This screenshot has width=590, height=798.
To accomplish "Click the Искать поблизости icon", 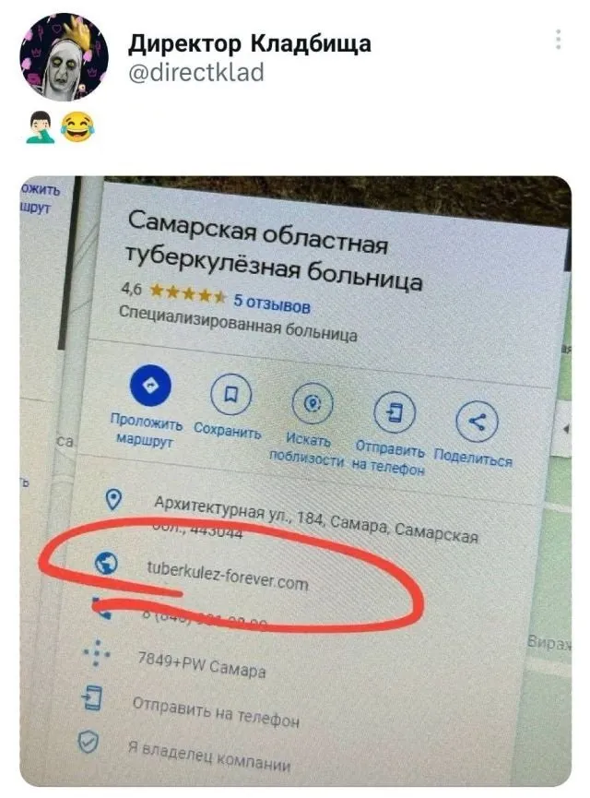I will click(x=313, y=403).
